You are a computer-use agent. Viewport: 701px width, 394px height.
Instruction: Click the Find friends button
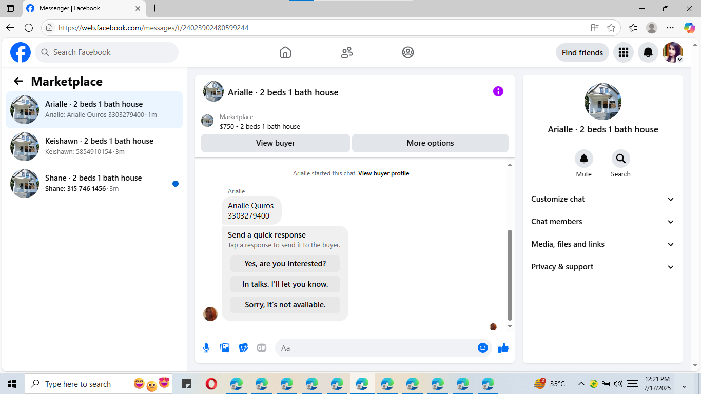(x=582, y=52)
